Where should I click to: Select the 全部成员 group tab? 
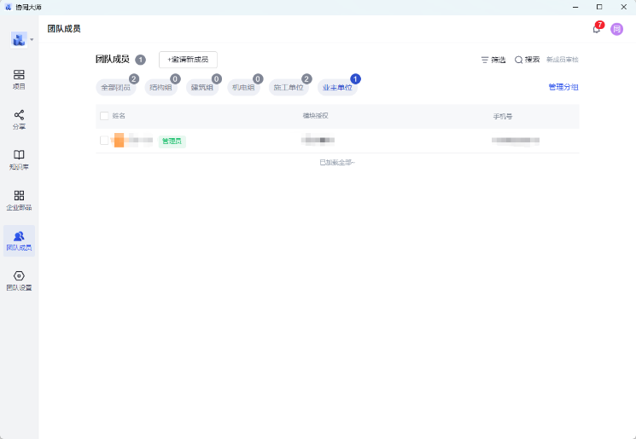coord(115,88)
